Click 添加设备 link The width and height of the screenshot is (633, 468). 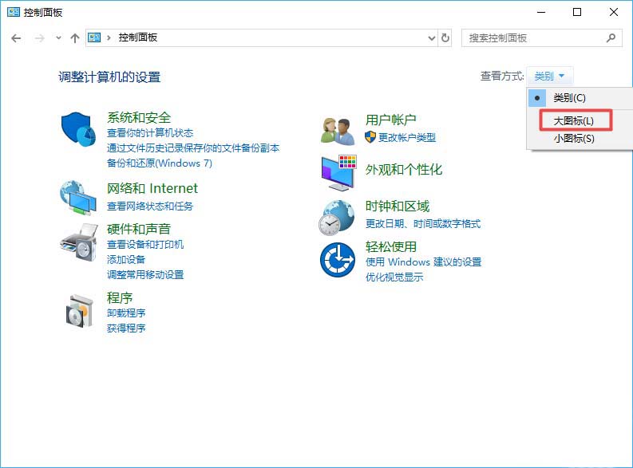pos(126,260)
